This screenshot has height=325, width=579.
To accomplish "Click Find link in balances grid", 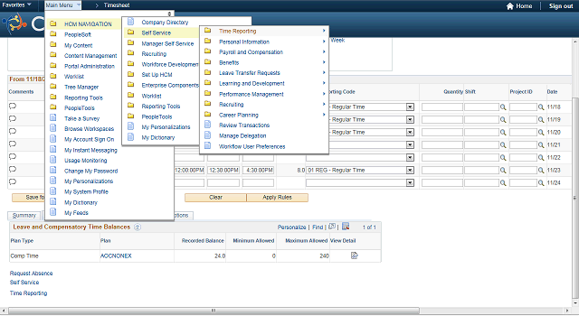I will click(318, 227).
